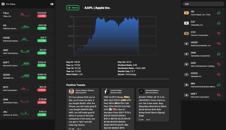
Task: Click the +1.17% change badge for MSFT
Action: [x=42, y=65]
